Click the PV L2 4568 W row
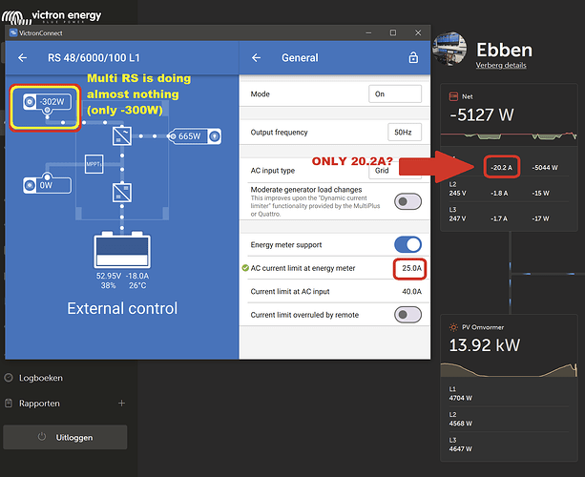 pyautogui.click(x=509, y=419)
